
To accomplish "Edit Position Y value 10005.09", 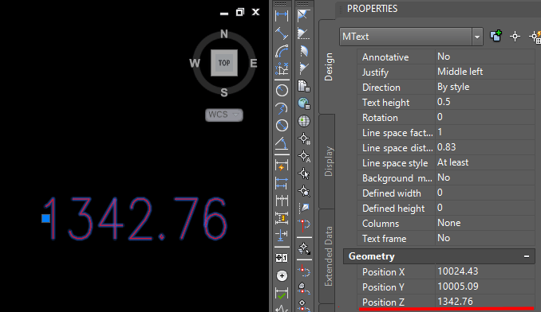I will 485,287.
